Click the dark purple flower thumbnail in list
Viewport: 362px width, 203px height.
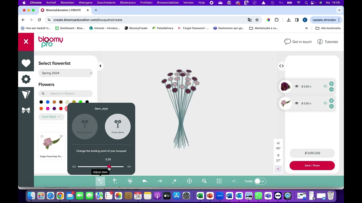(x=285, y=87)
